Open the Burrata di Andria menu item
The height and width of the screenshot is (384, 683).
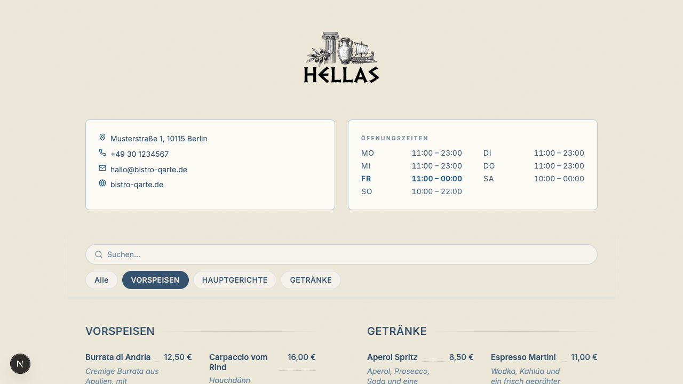point(118,357)
